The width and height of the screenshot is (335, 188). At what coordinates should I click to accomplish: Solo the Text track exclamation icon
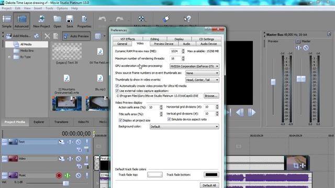tap(87, 142)
